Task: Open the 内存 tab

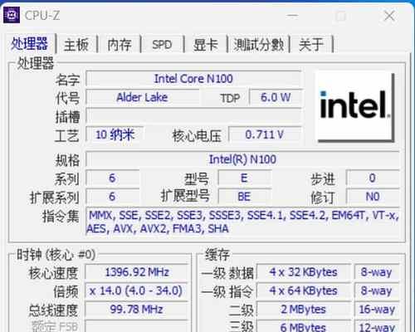Action: (x=120, y=45)
